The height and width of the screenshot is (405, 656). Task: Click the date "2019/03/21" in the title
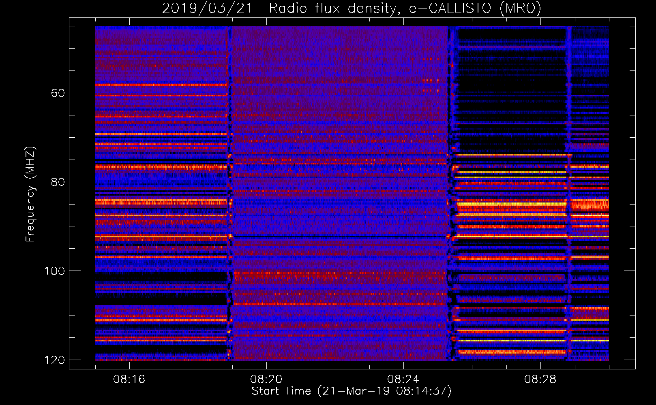(207, 8)
